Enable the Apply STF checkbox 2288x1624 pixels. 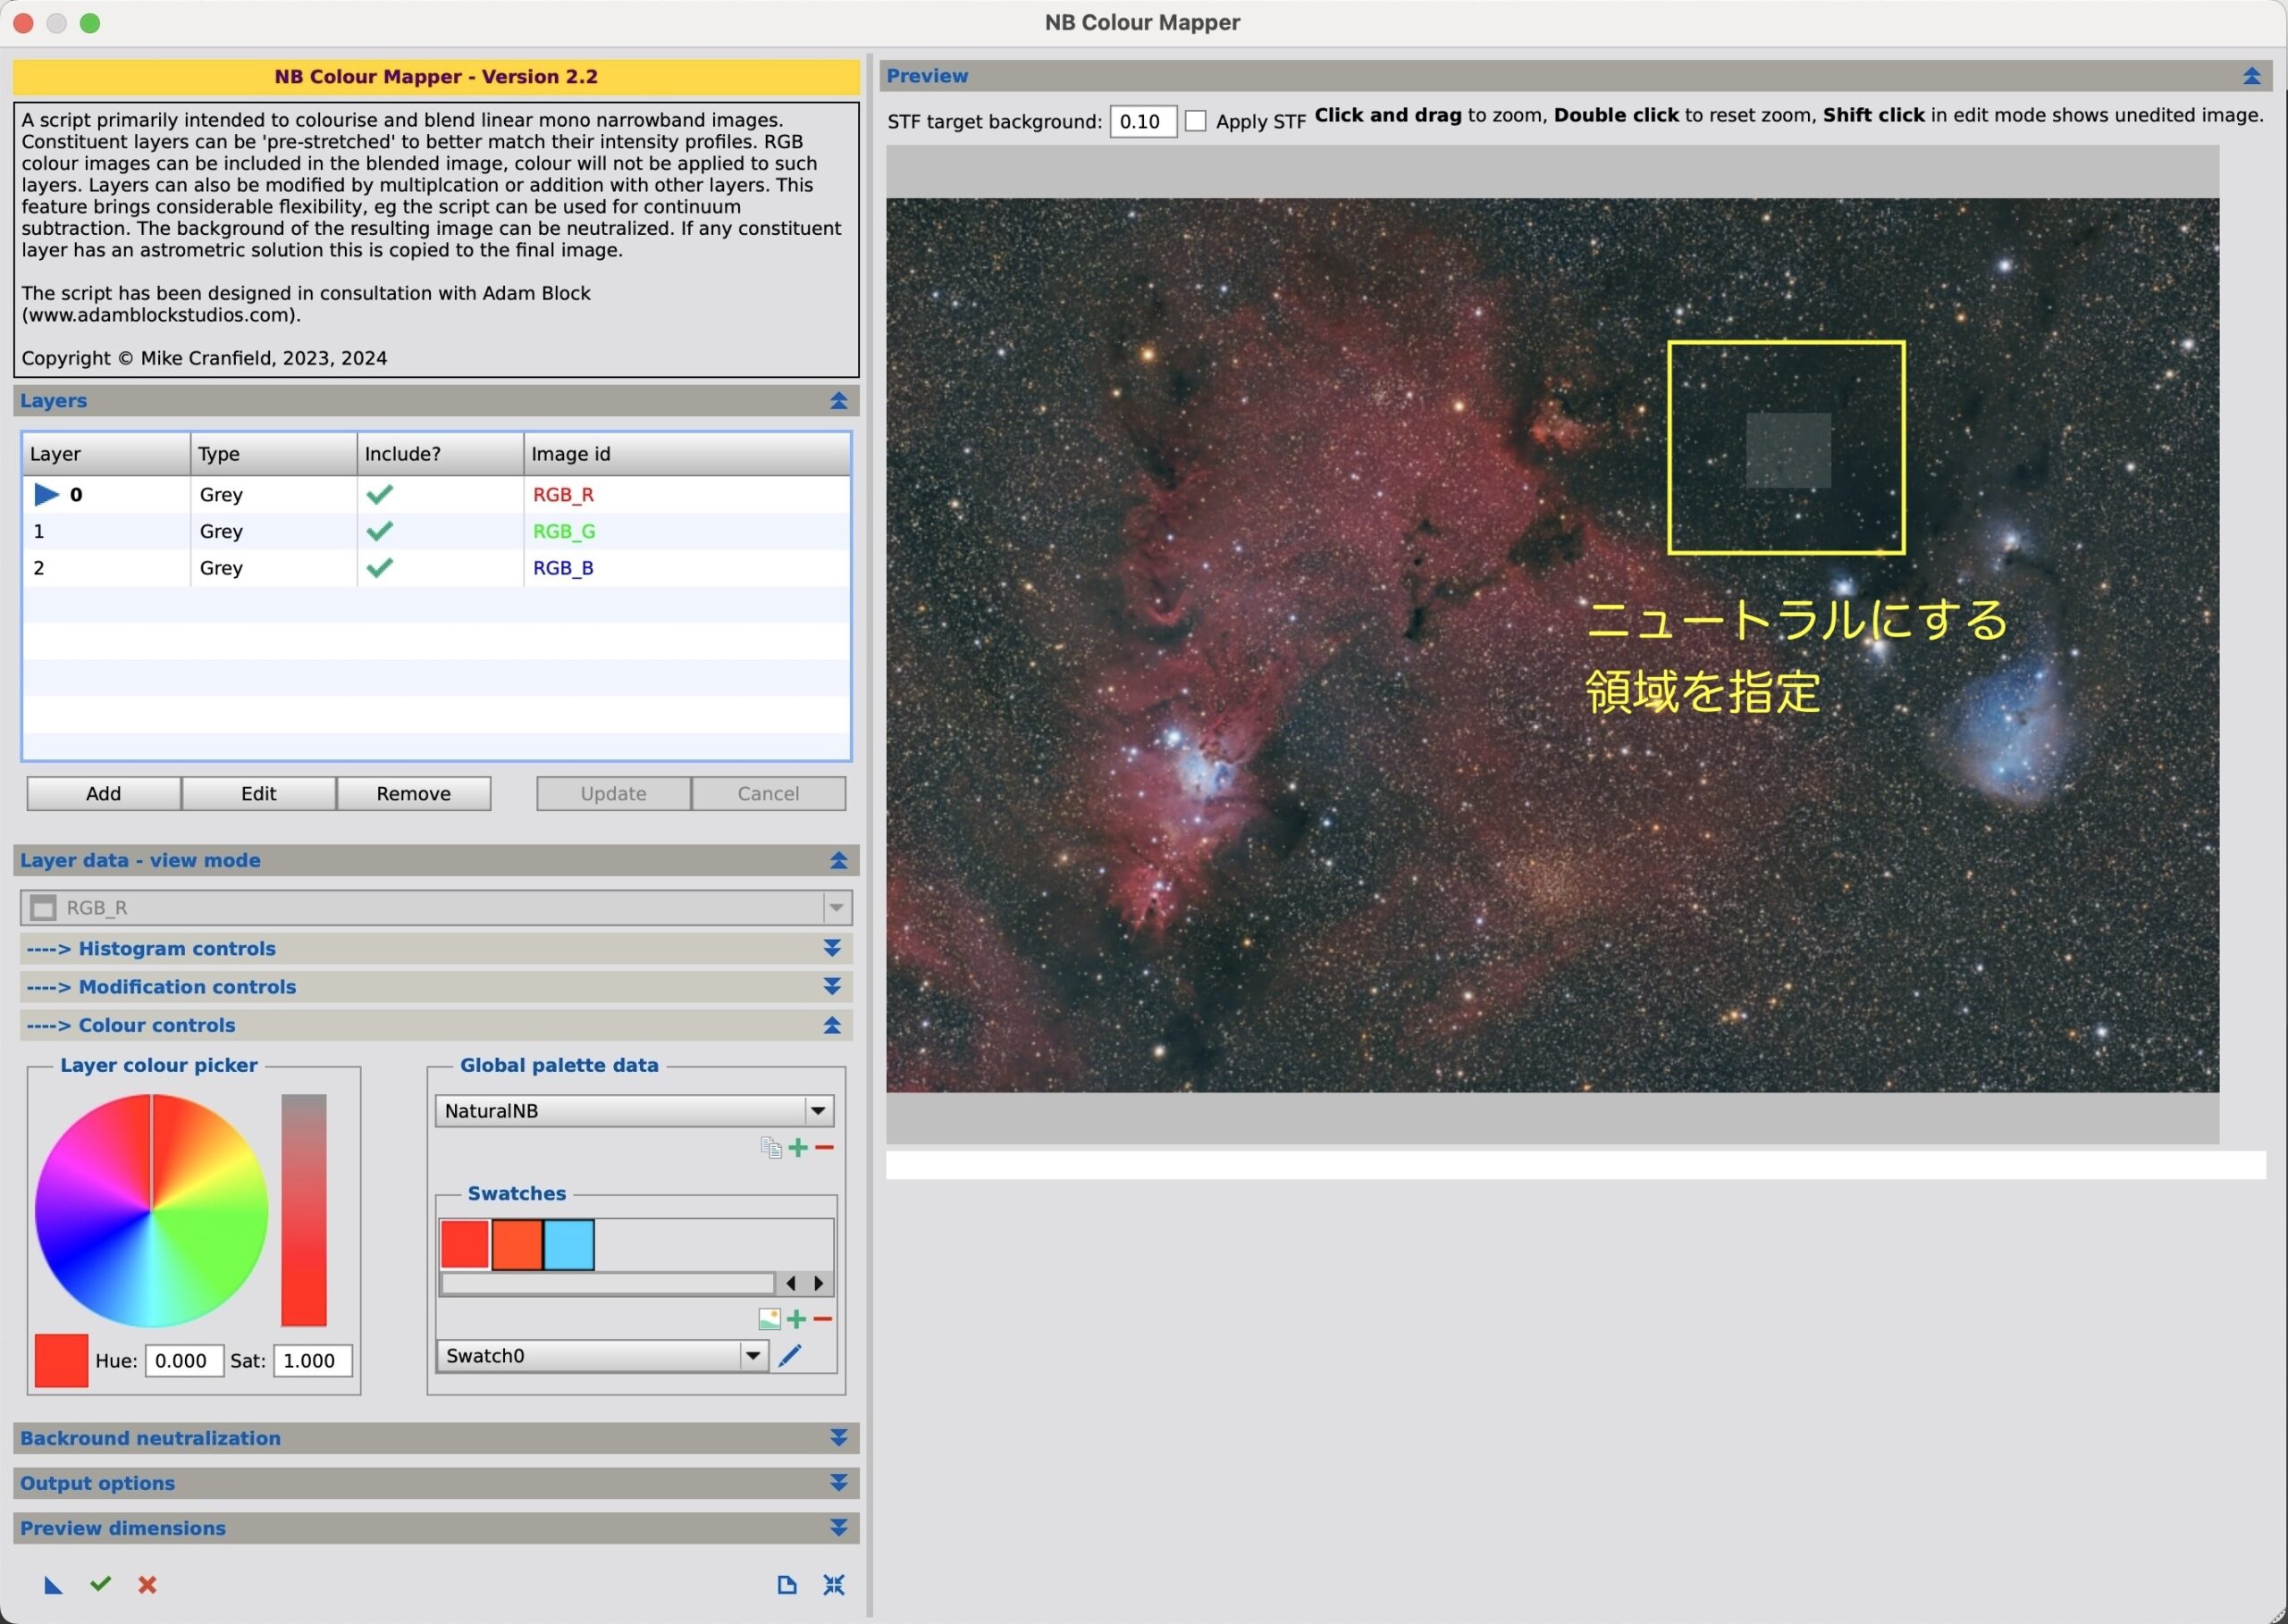point(1196,121)
